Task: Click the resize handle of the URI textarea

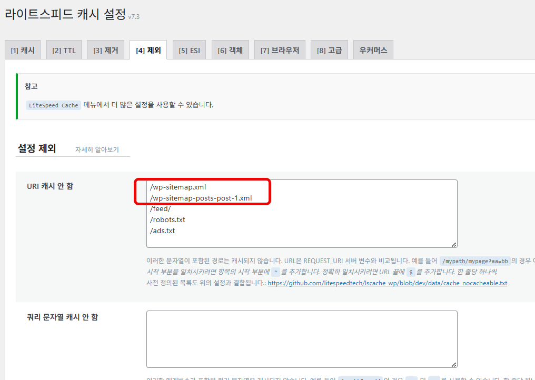Action: (x=454, y=245)
